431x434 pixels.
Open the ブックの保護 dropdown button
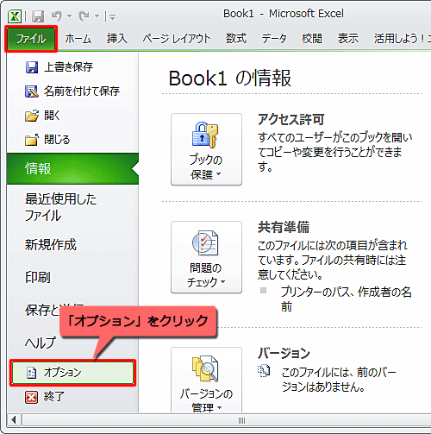(x=206, y=149)
